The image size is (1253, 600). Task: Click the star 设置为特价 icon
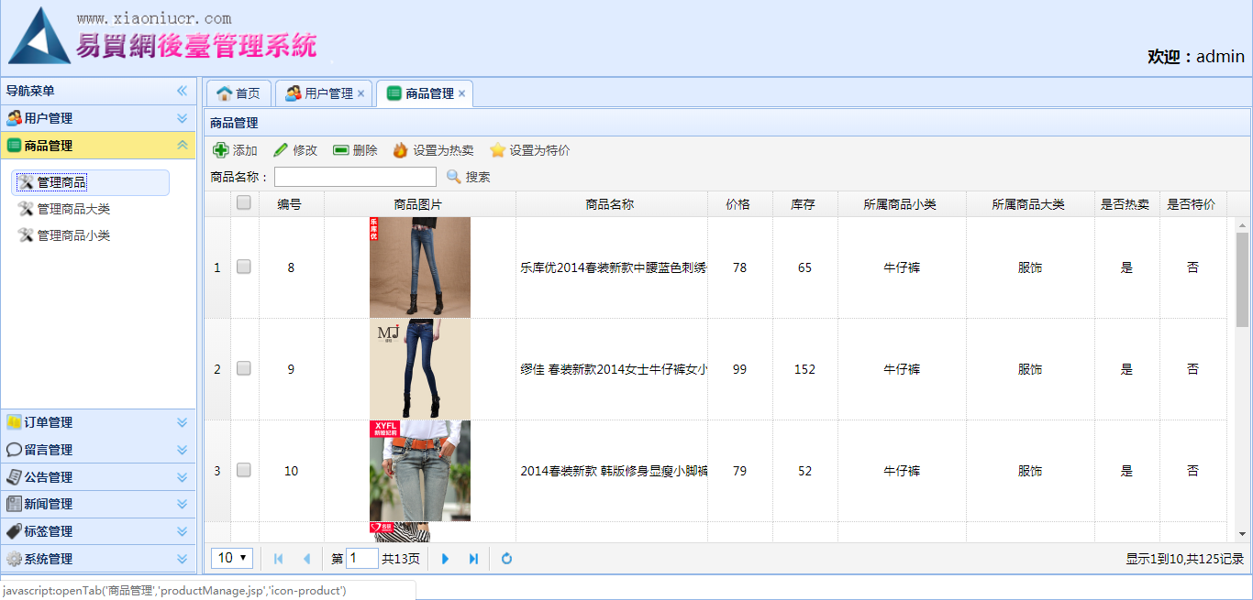point(497,150)
